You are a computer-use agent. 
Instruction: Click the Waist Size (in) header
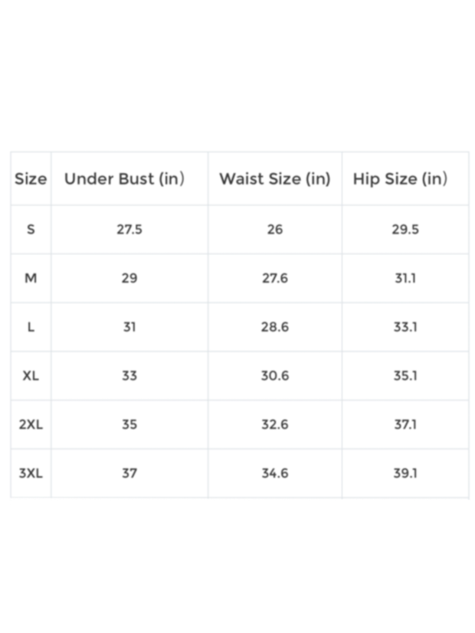tap(274, 179)
